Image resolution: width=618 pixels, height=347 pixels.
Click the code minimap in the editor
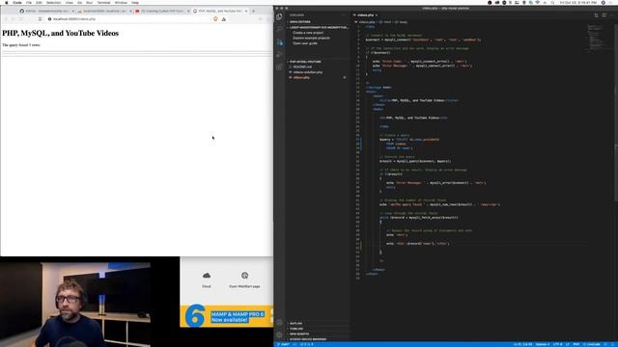tap(595, 38)
